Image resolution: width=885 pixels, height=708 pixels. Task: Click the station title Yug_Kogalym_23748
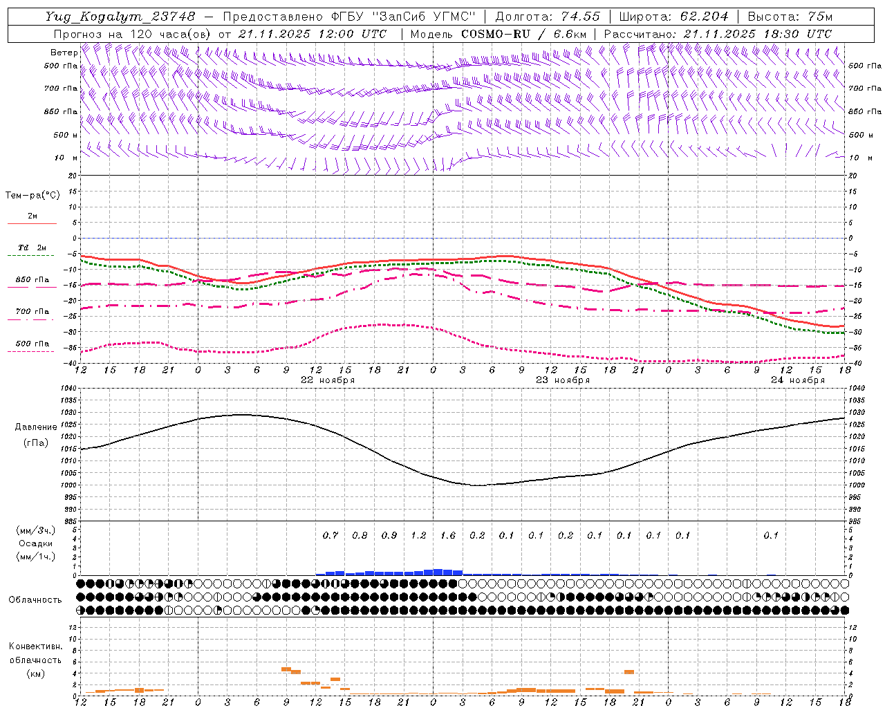(121, 17)
